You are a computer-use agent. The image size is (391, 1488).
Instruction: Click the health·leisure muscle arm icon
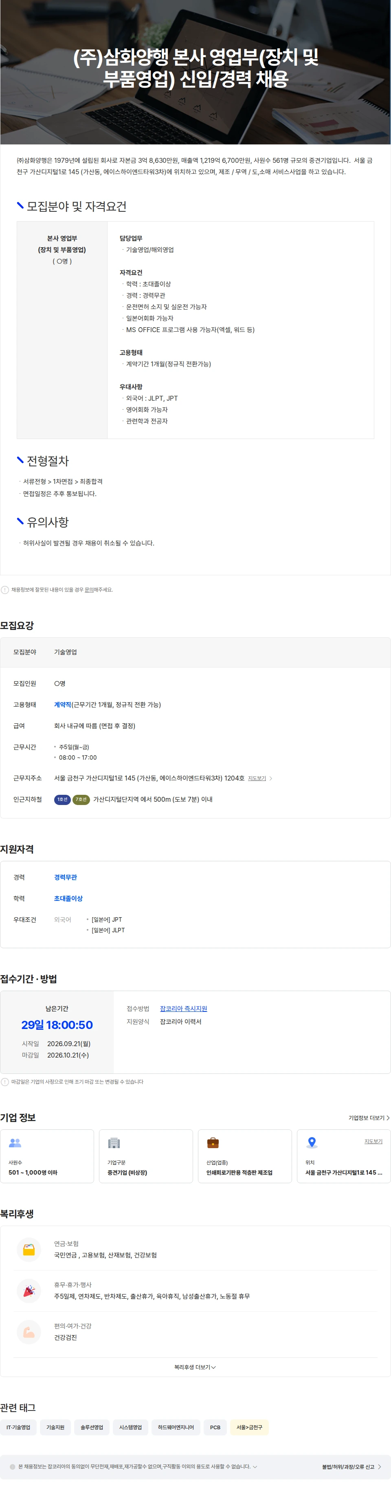tap(29, 1332)
